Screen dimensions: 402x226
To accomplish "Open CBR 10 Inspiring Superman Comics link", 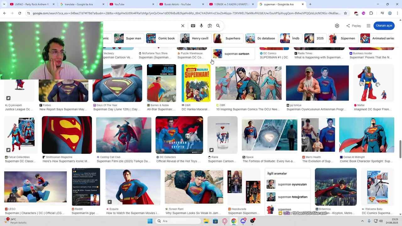I will click(248, 109).
